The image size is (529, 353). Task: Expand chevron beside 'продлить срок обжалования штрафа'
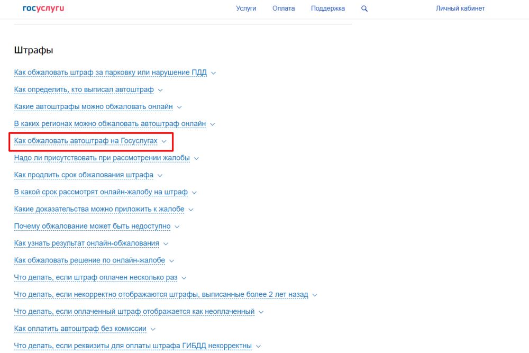point(160,176)
